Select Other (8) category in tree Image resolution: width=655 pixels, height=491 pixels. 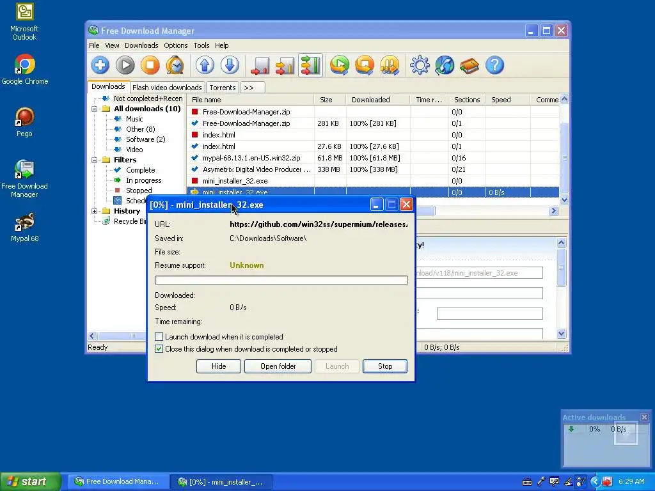click(140, 129)
